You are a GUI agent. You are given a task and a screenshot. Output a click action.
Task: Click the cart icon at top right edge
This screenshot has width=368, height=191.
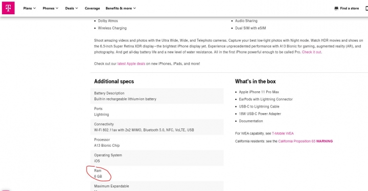[366, 9]
